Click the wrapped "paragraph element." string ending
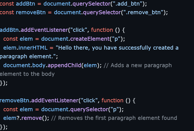Image resolution: width=194 pixels, height=131 pixels. click(28, 56)
